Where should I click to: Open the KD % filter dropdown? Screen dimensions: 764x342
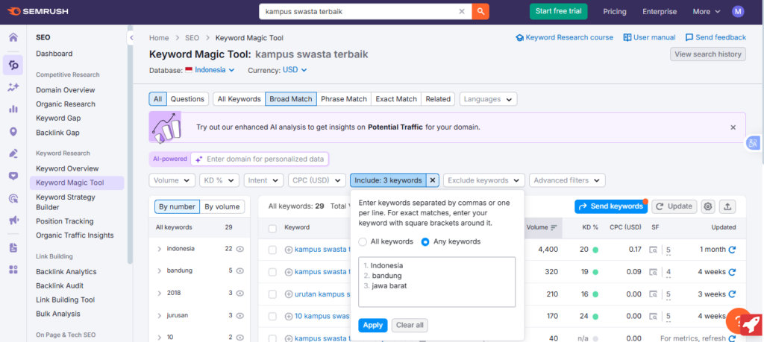tap(219, 180)
